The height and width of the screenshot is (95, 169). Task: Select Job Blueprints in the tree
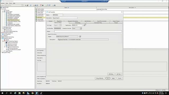(7, 34)
